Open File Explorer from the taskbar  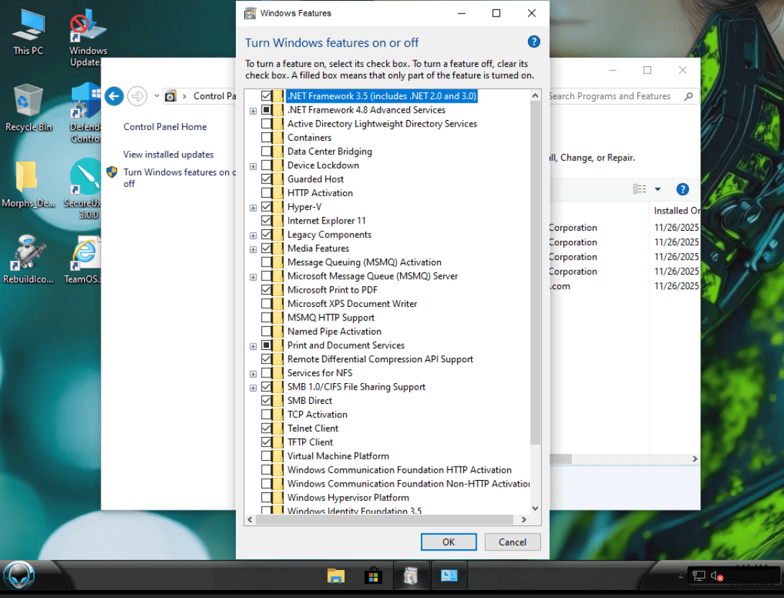[335, 575]
